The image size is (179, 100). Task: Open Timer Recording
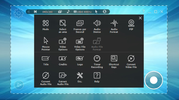coord(97,62)
